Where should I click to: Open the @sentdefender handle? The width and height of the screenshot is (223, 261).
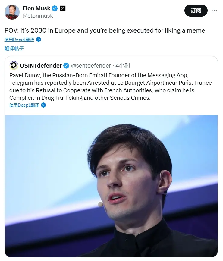[90, 65]
